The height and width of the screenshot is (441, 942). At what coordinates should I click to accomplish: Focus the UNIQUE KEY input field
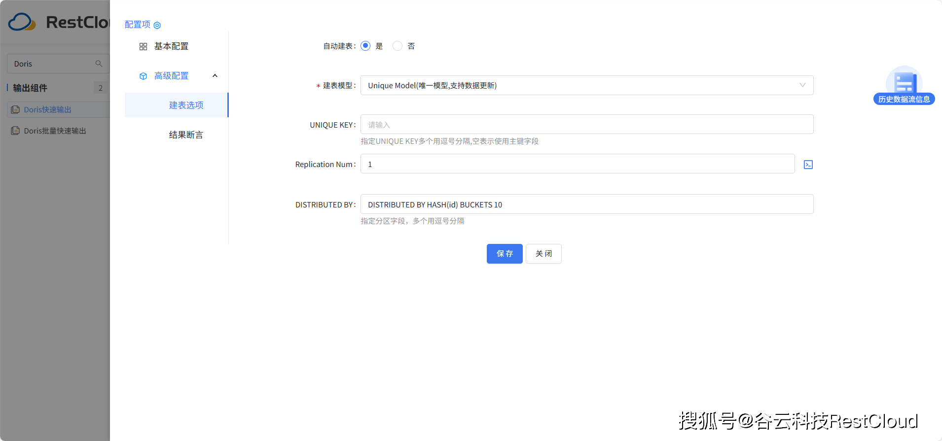(586, 125)
